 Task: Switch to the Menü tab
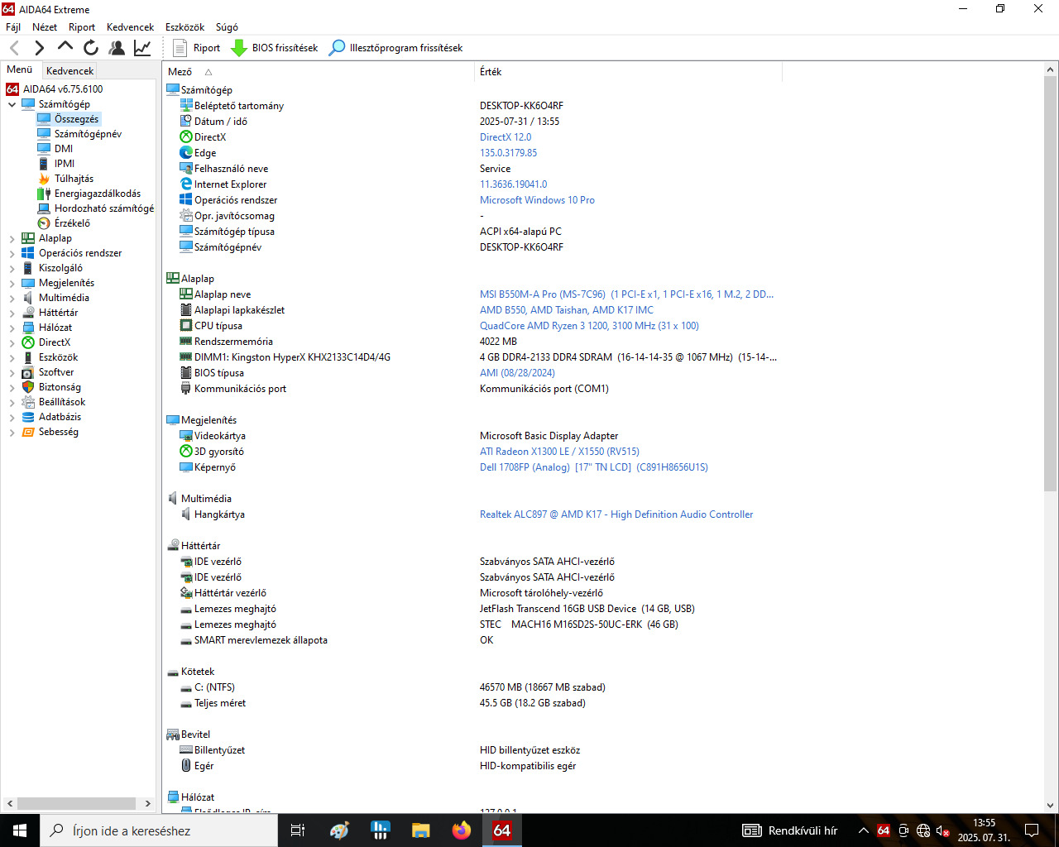(20, 69)
